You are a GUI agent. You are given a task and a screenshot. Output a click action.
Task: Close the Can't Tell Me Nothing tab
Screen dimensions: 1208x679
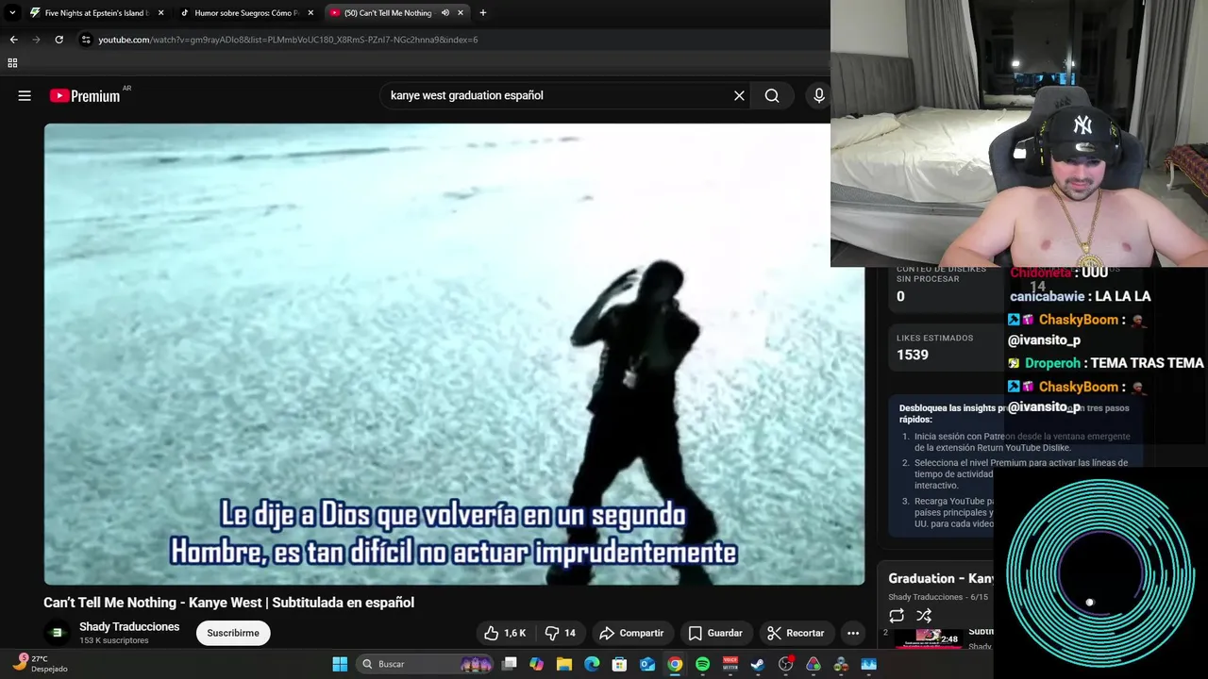[x=461, y=13]
